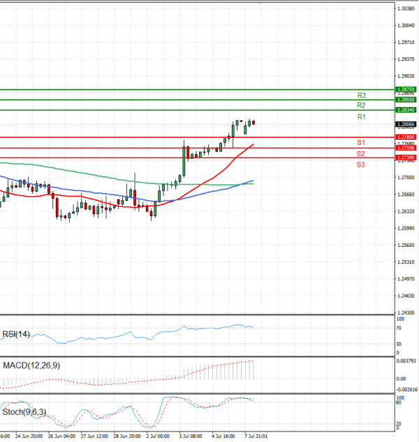Click the 1.30380 price axis value
The image size is (419, 442).
pos(406,8)
